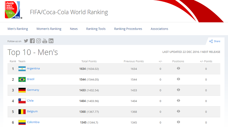Image resolution: width=228 pixels, height=127 pixels.
Task: Click the +/- Points column header
Action: tap(206, 61)
